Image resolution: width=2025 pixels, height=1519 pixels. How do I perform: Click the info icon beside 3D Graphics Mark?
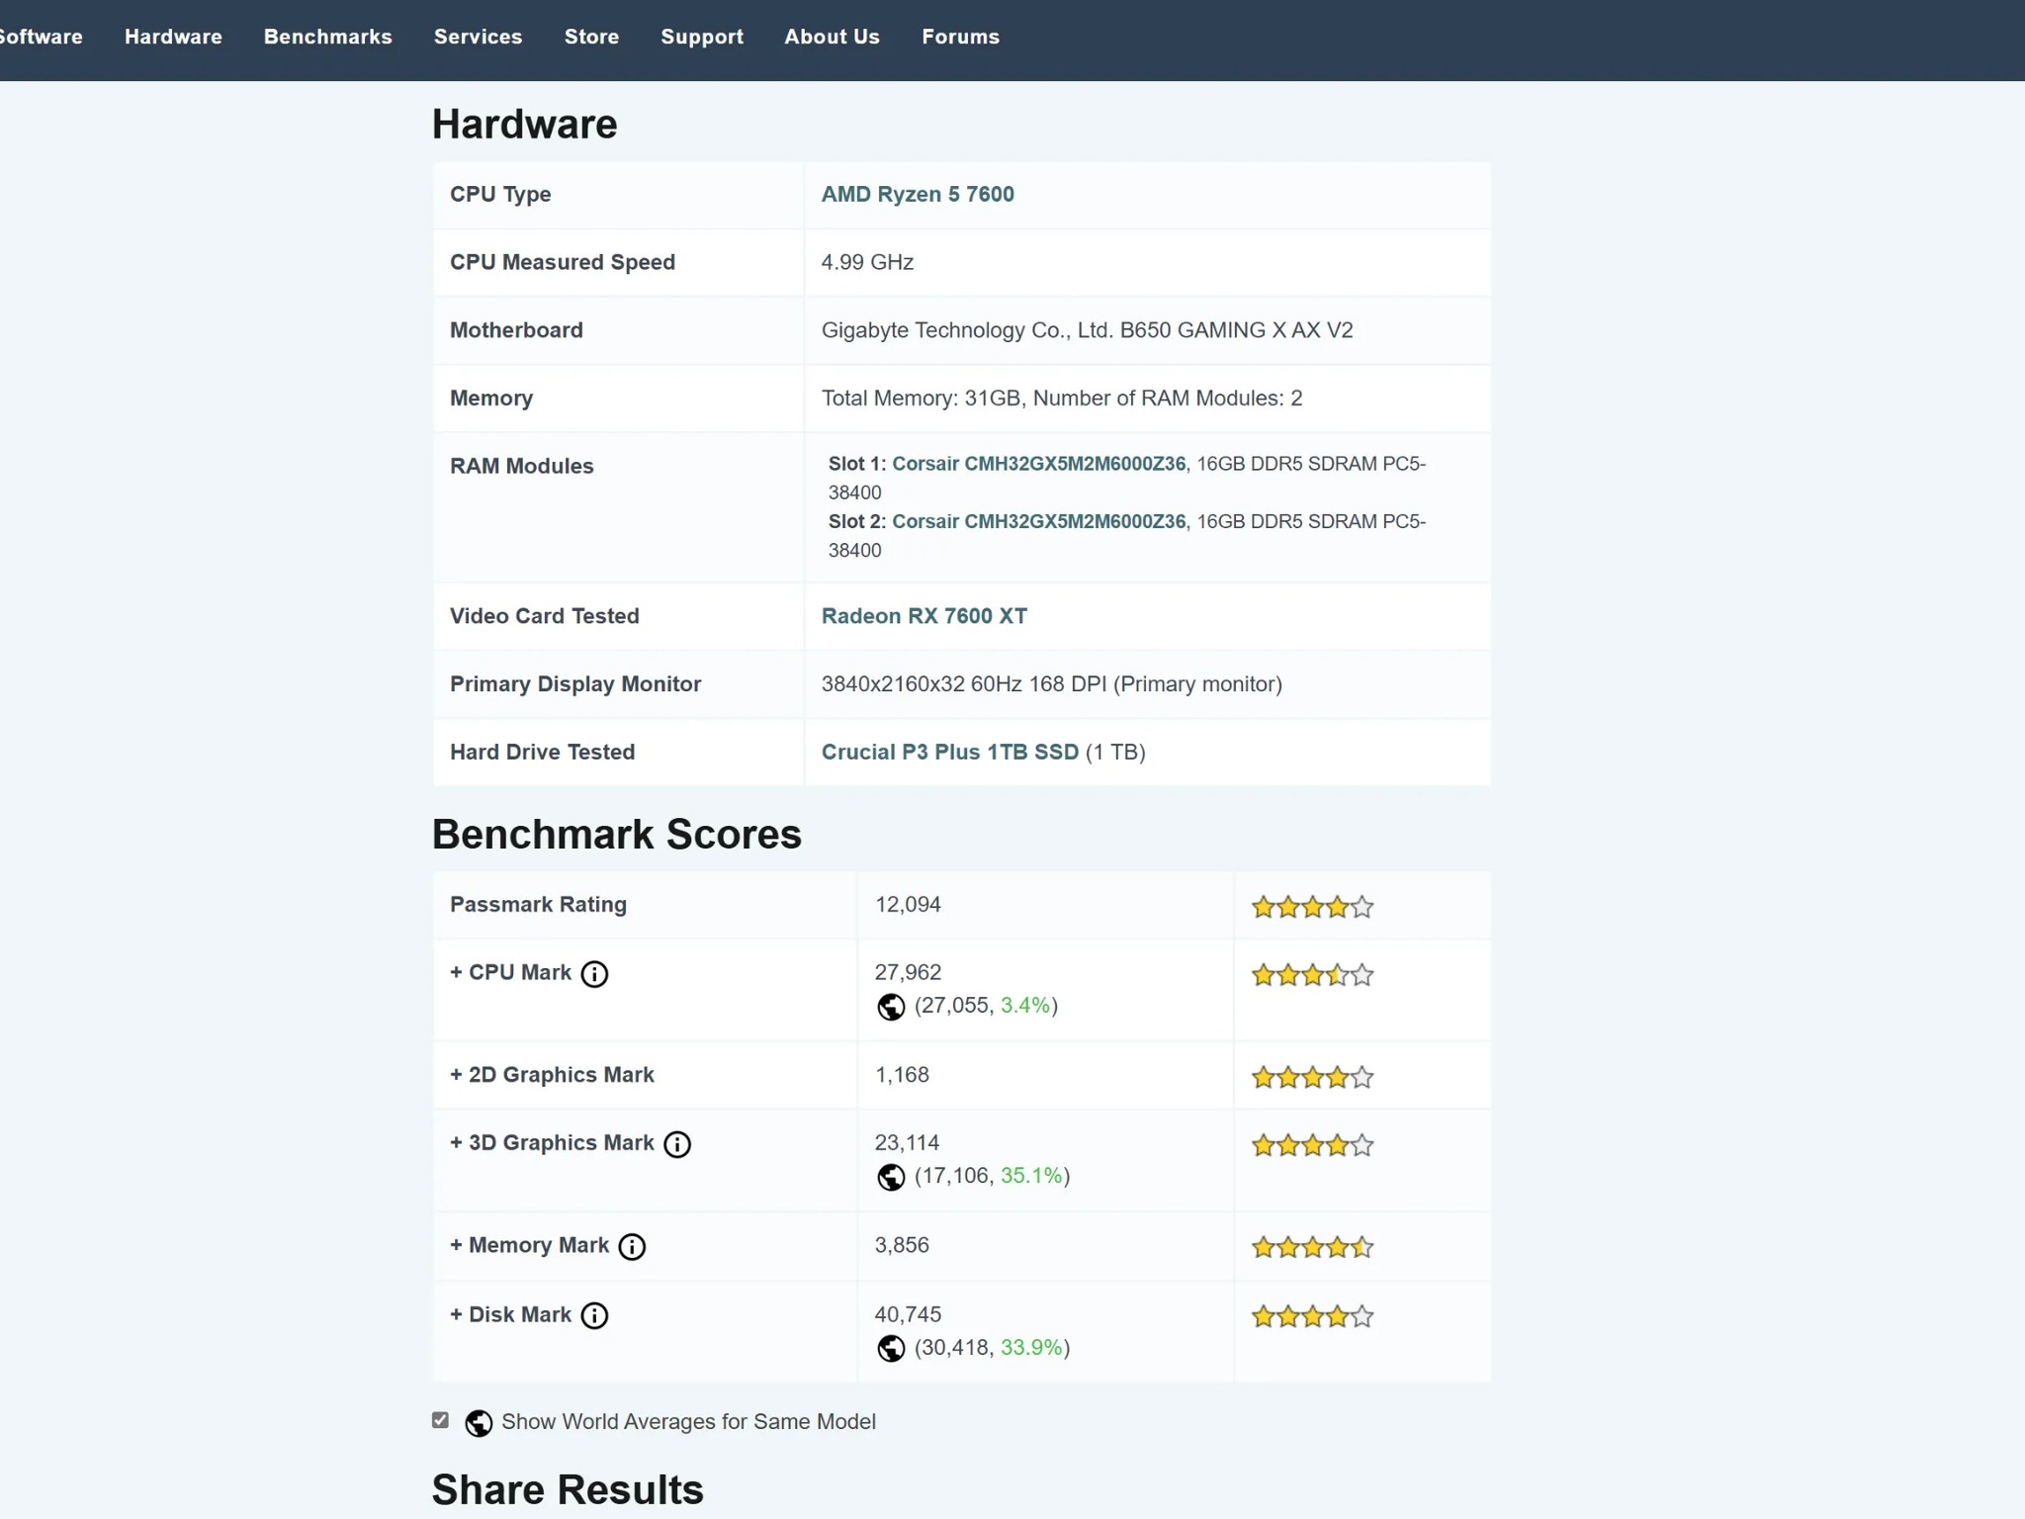tap(677, 1144)
